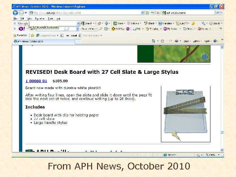Click the RSS feeds icon
Image resolution: width=236 pixels, height=177 pixels.
[162, 41]
